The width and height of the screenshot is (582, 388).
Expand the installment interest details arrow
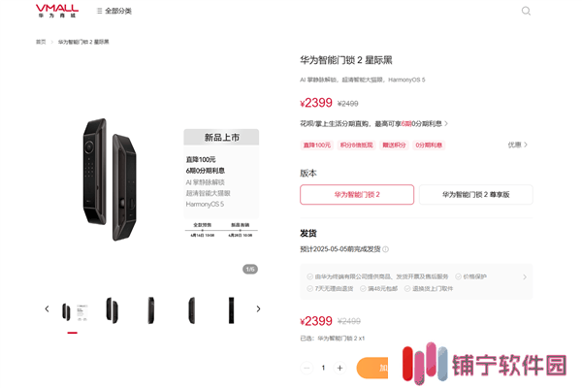446,123
